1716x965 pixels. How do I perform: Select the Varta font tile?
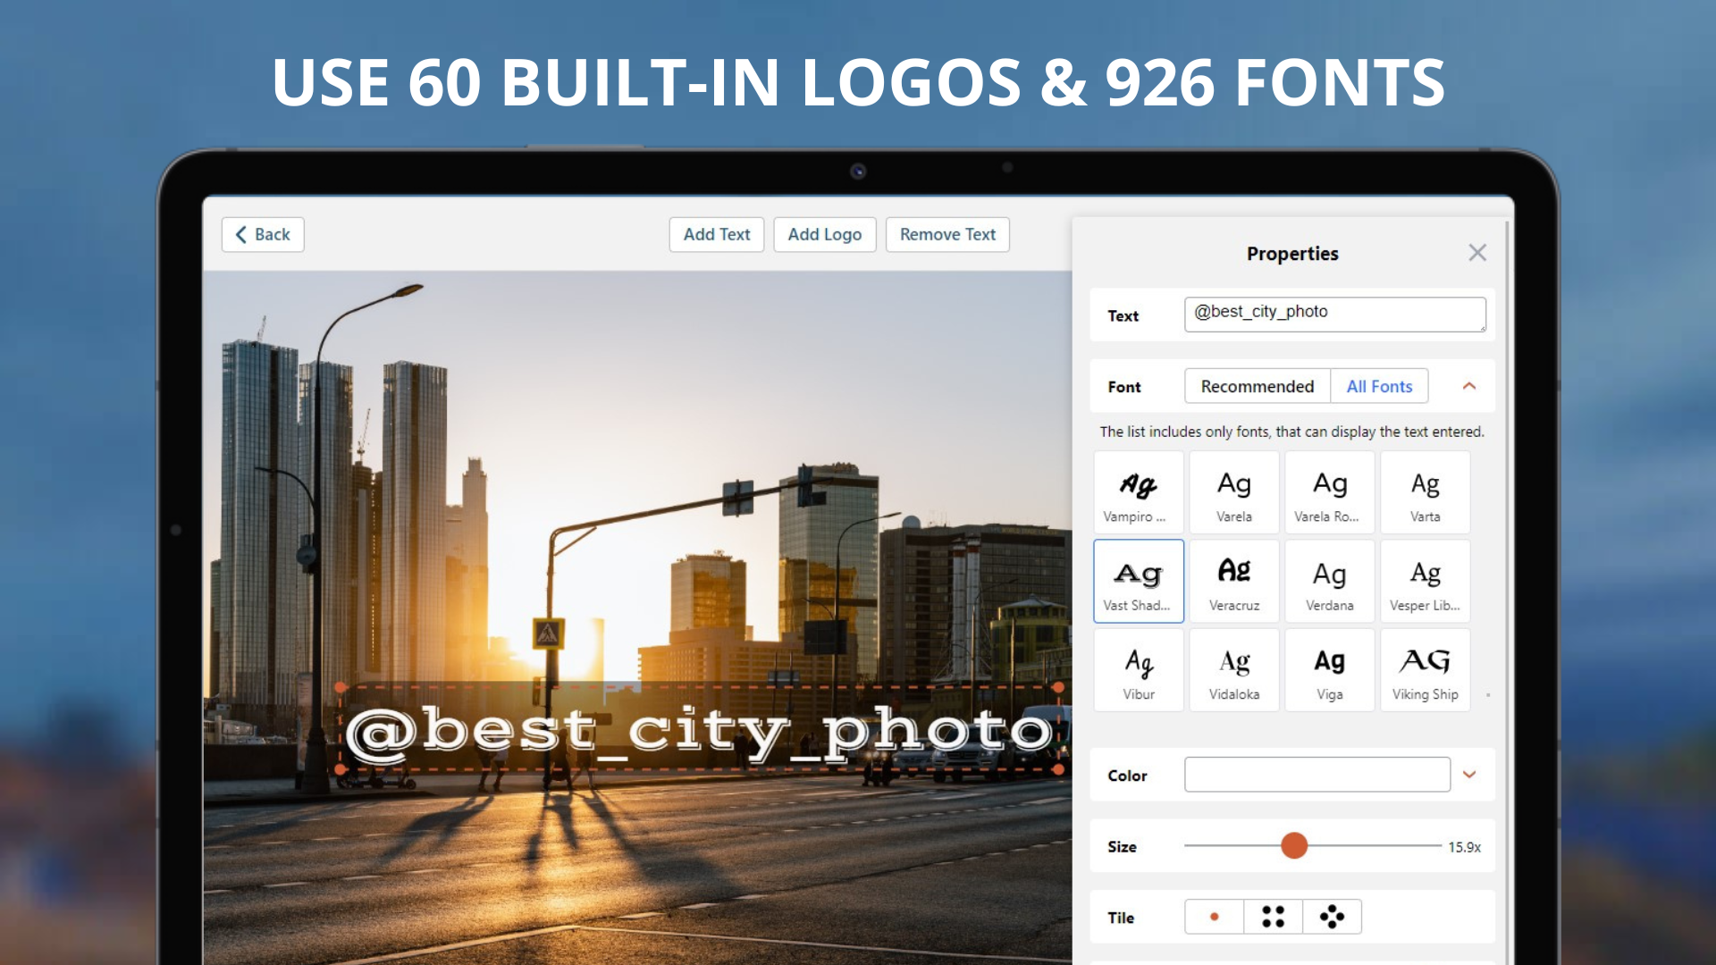point(1426,492)
